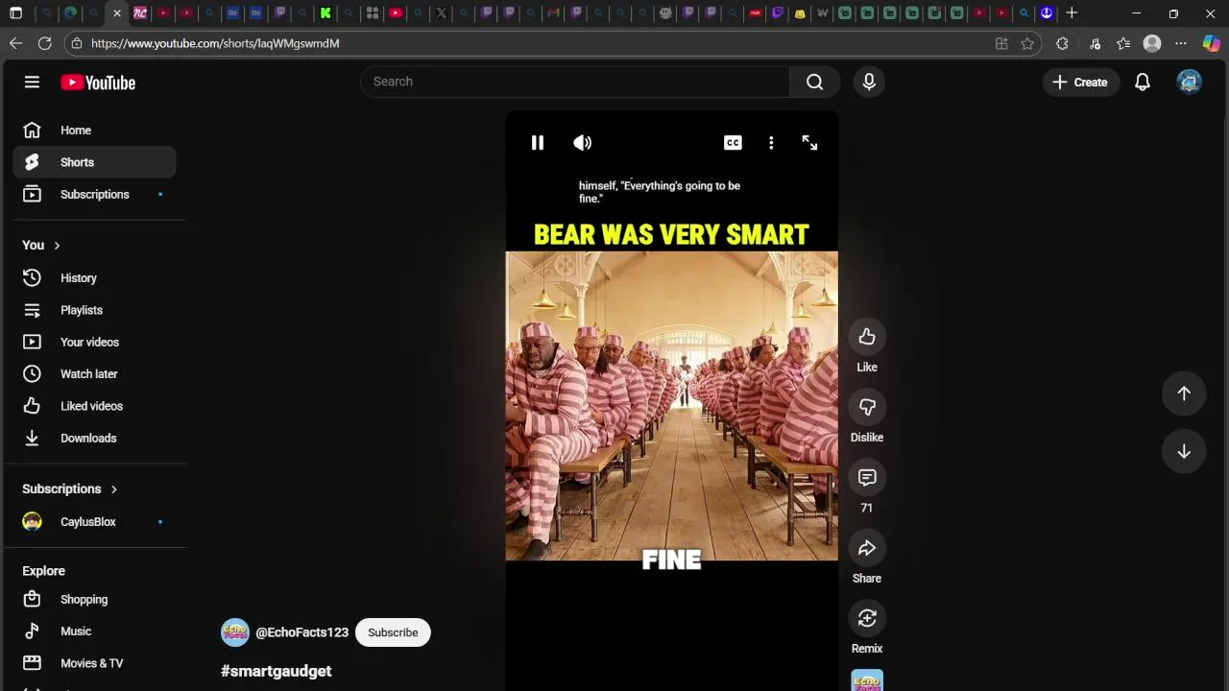The width and height of the screenshot is (1229, 691).
Task: Open the notifications bell
Action: (1143, 83)
